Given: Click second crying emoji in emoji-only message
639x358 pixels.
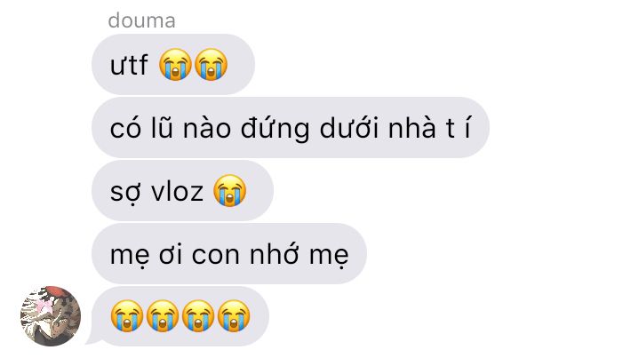Looking at the screenshot, I should (x=163, y=316).
